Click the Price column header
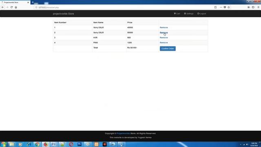Image resolution: width=261 pixels, height=147 pixels. pos(130,22)
